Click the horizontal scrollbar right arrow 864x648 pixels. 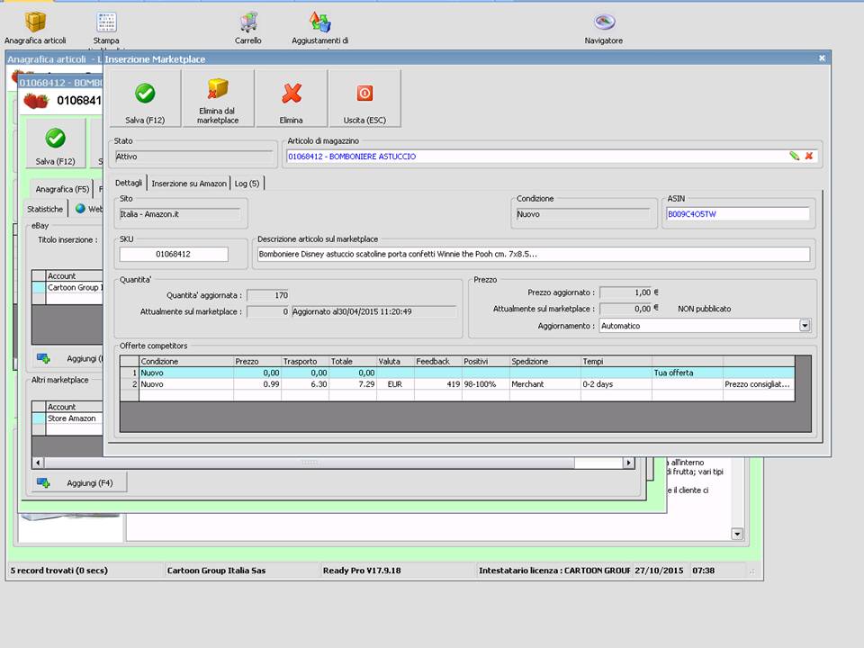pyautogui.click(x=628, y=463)
